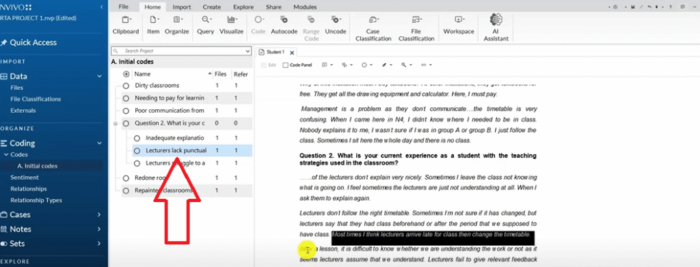The image size is (700, 267).
Task: Open File Classifications in sidebar
Action: click(x=36, y=99)
